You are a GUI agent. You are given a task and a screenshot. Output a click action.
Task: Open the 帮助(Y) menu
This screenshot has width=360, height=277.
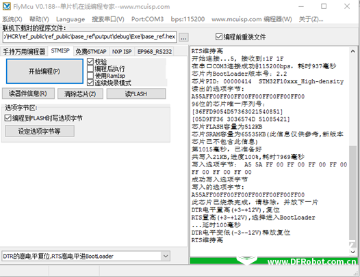pyautogui.click(x=39, y=19)
